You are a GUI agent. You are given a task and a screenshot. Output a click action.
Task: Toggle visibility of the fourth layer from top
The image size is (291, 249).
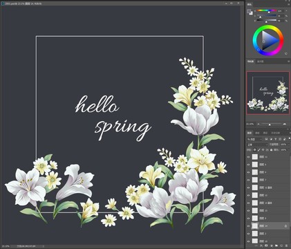click(x=248, y=180)
